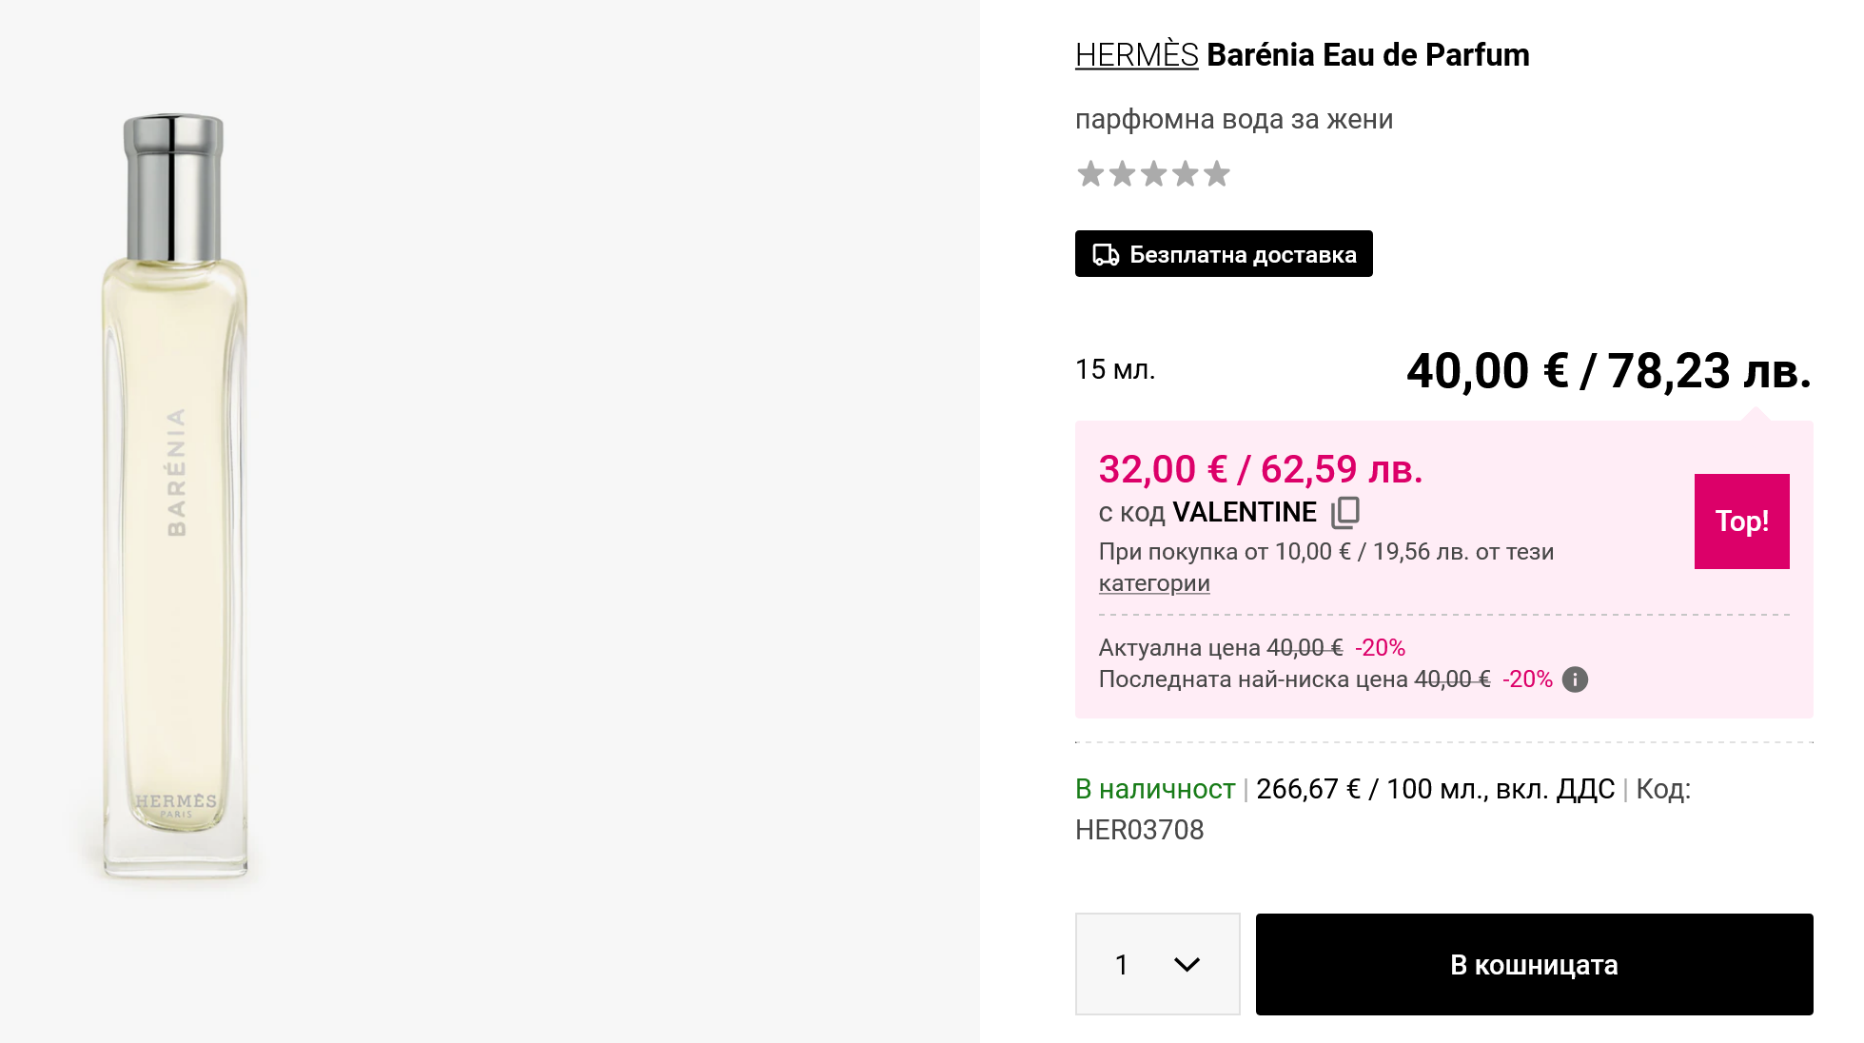Image resolution: width=1864 pixels, height=1043 pixels.
Task: Open the категории link
Action: click(1153, 583)
